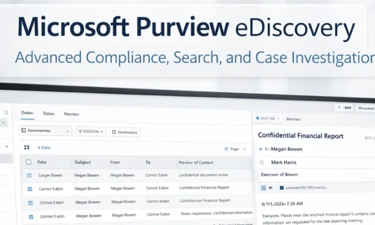Tick the light-blue square on the attachment row

pos(263,188)
